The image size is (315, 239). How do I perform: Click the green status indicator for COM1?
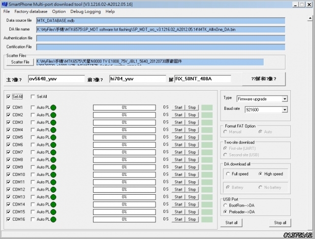pos(53,107)
